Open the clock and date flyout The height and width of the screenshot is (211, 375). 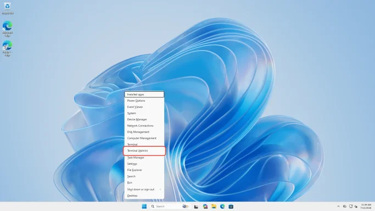click(366, 207)
